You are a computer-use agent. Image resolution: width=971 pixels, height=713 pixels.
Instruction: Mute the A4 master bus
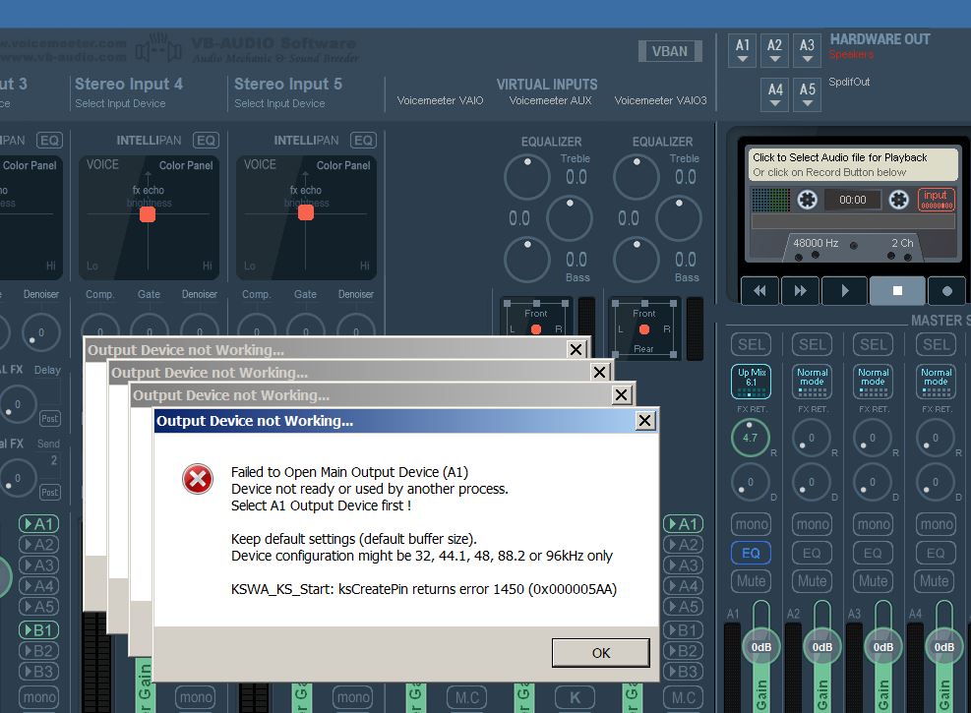(x=935, y=581)
